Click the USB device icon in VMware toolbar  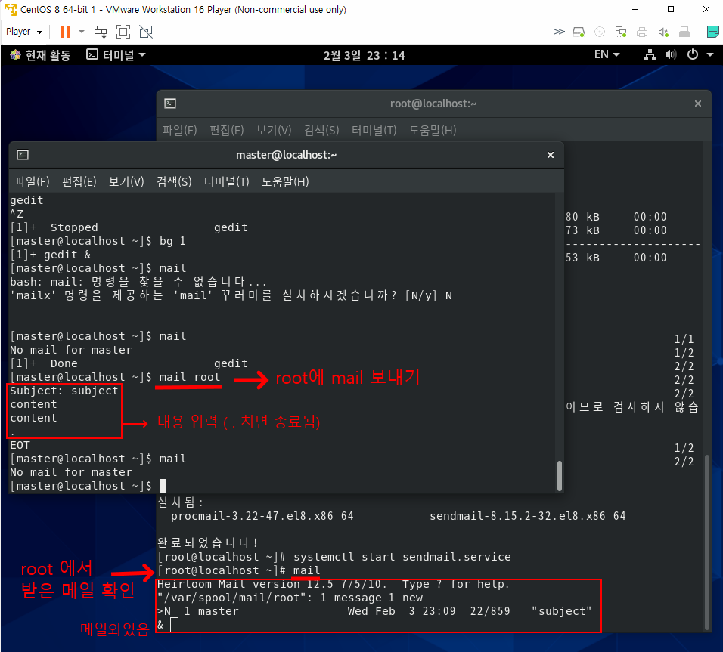tap(684, 32)
